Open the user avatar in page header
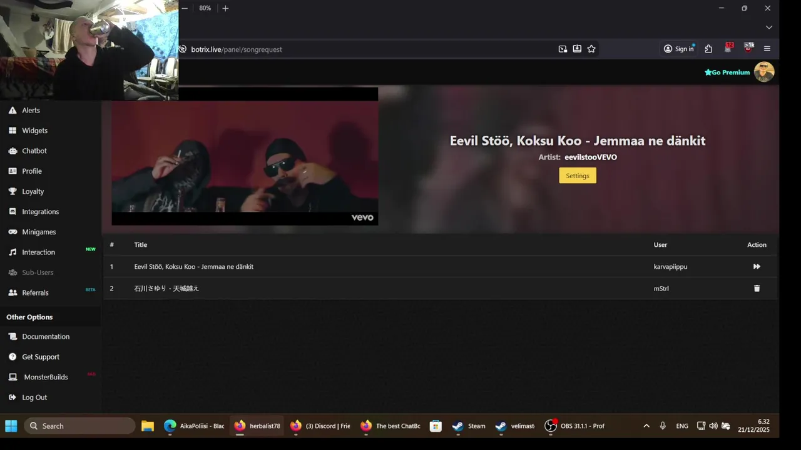801x450 pixels. tap(764, 72)
